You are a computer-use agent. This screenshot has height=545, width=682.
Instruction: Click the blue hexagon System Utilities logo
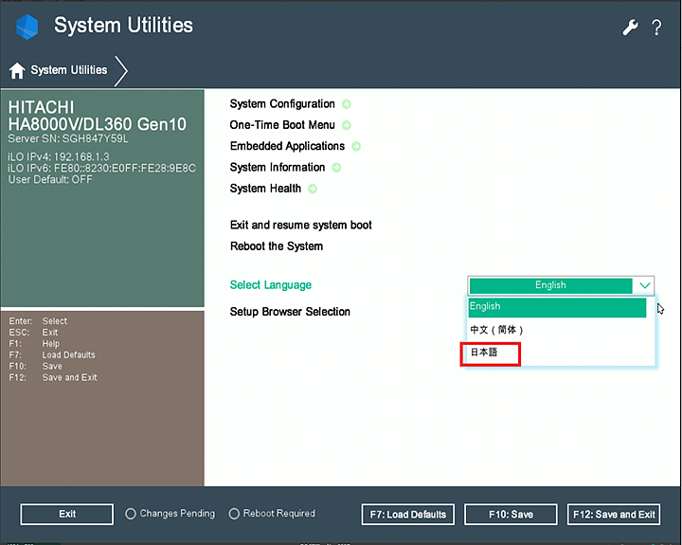tap(27, 27)
